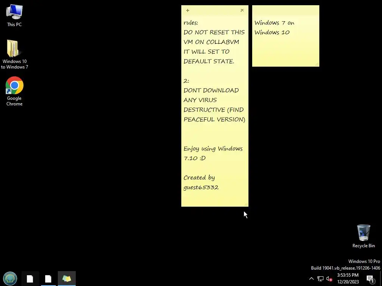Click the "guest65332" text in the note
This screenshot has height=286, width=382.
[201, 187]
